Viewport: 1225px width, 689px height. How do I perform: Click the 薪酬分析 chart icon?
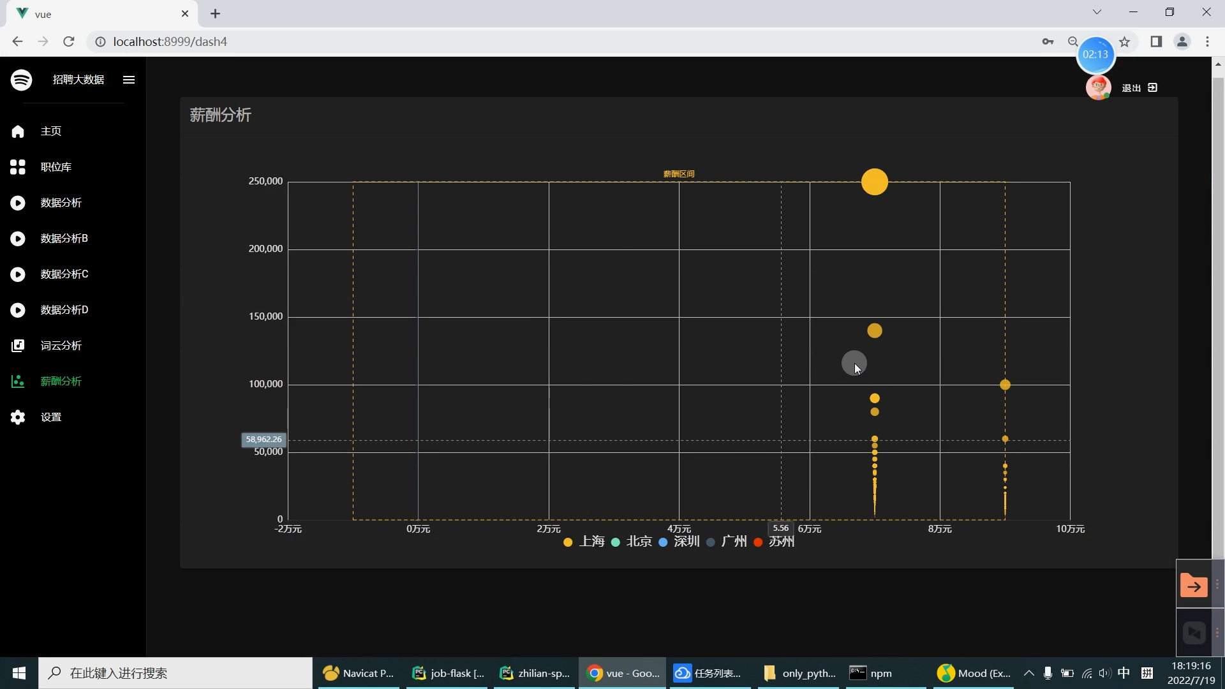pos(18,382)
